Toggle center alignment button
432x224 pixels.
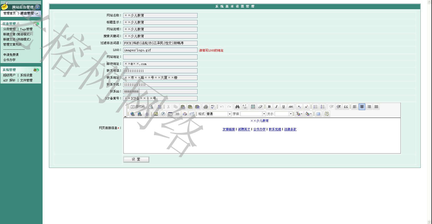tap(362, 107)
